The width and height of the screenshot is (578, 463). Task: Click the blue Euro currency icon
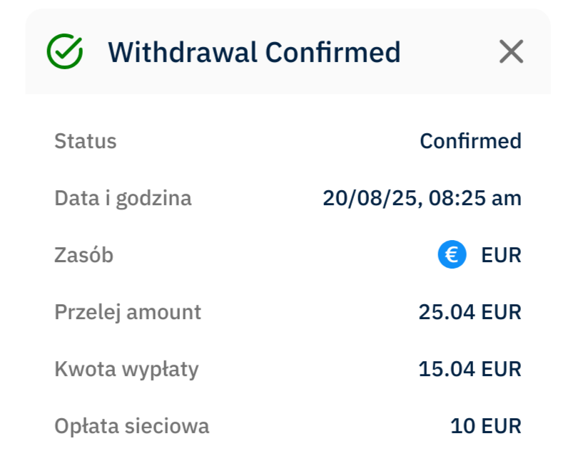pos(452,254)
